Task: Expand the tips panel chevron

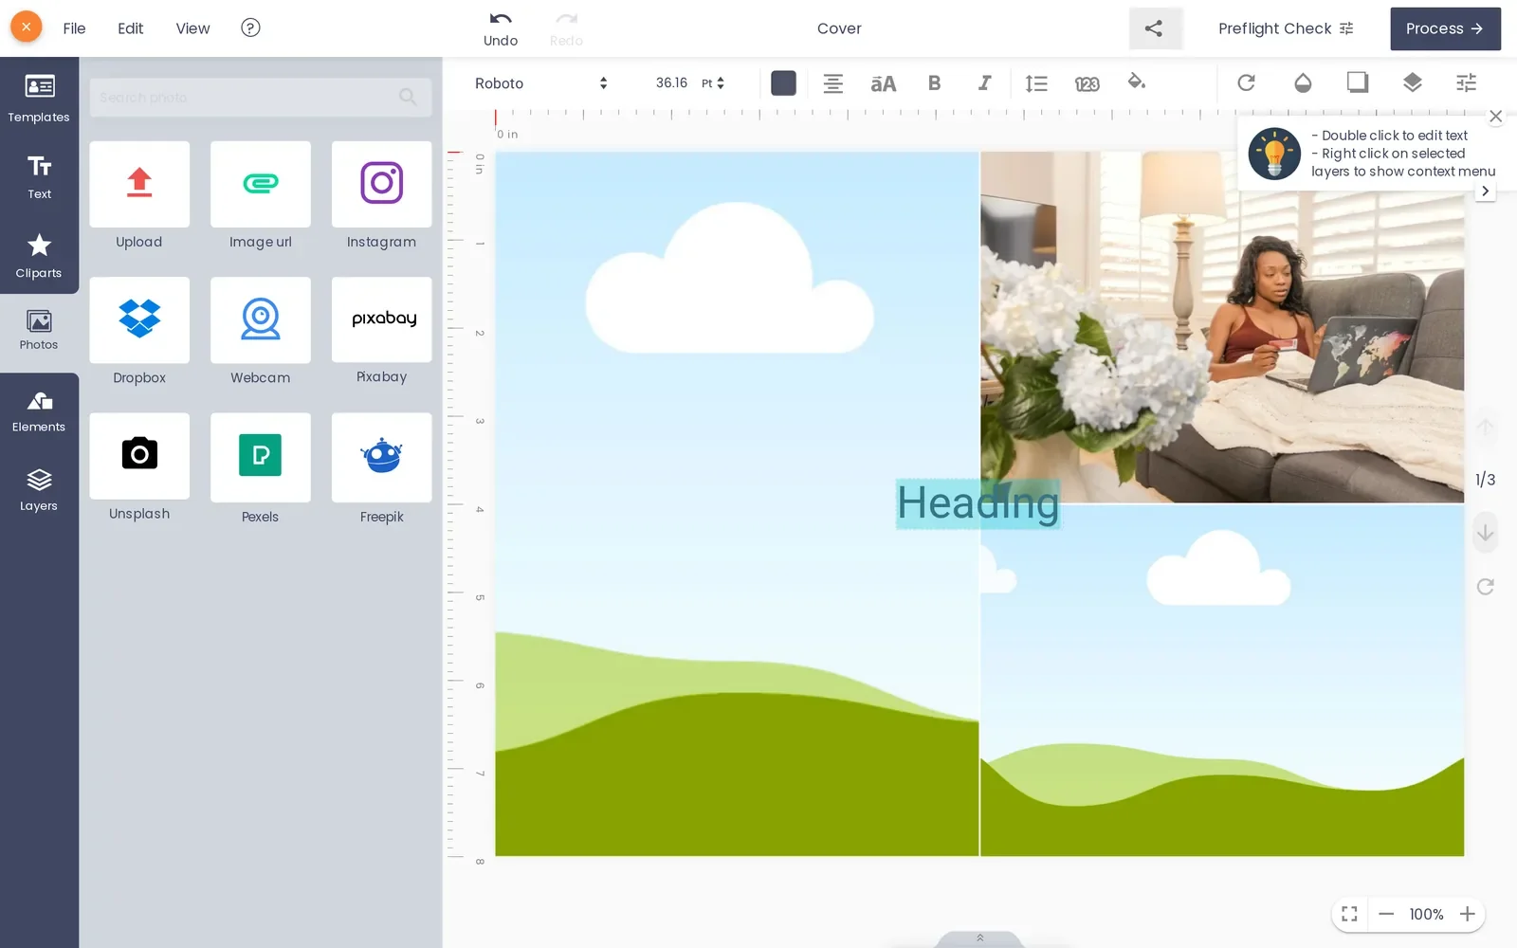Action: pyautogui.click(x=1486, y=191)
